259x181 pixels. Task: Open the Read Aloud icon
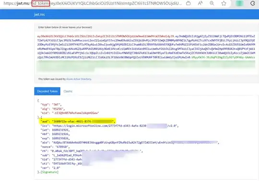tap(200, 3)
